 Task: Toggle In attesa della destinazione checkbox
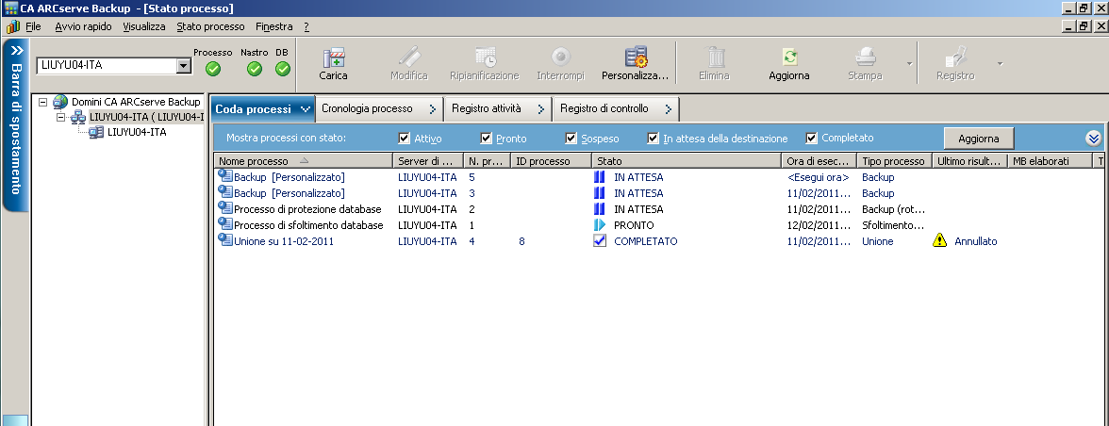click(x=654, y=138)
